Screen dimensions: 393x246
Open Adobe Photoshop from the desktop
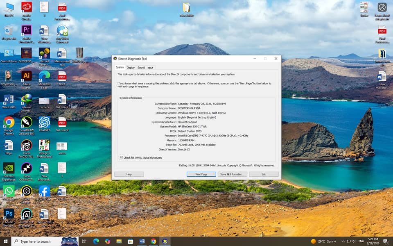coord(9,214)
